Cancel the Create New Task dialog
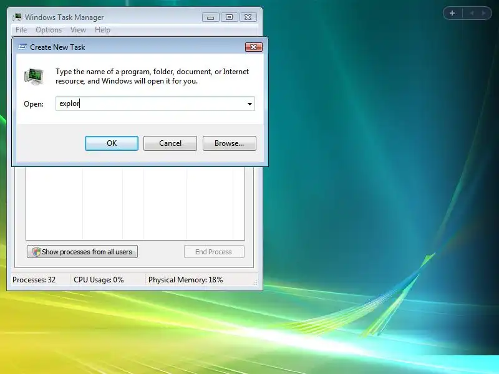The image size is (499, 374). tap(170, 143)
